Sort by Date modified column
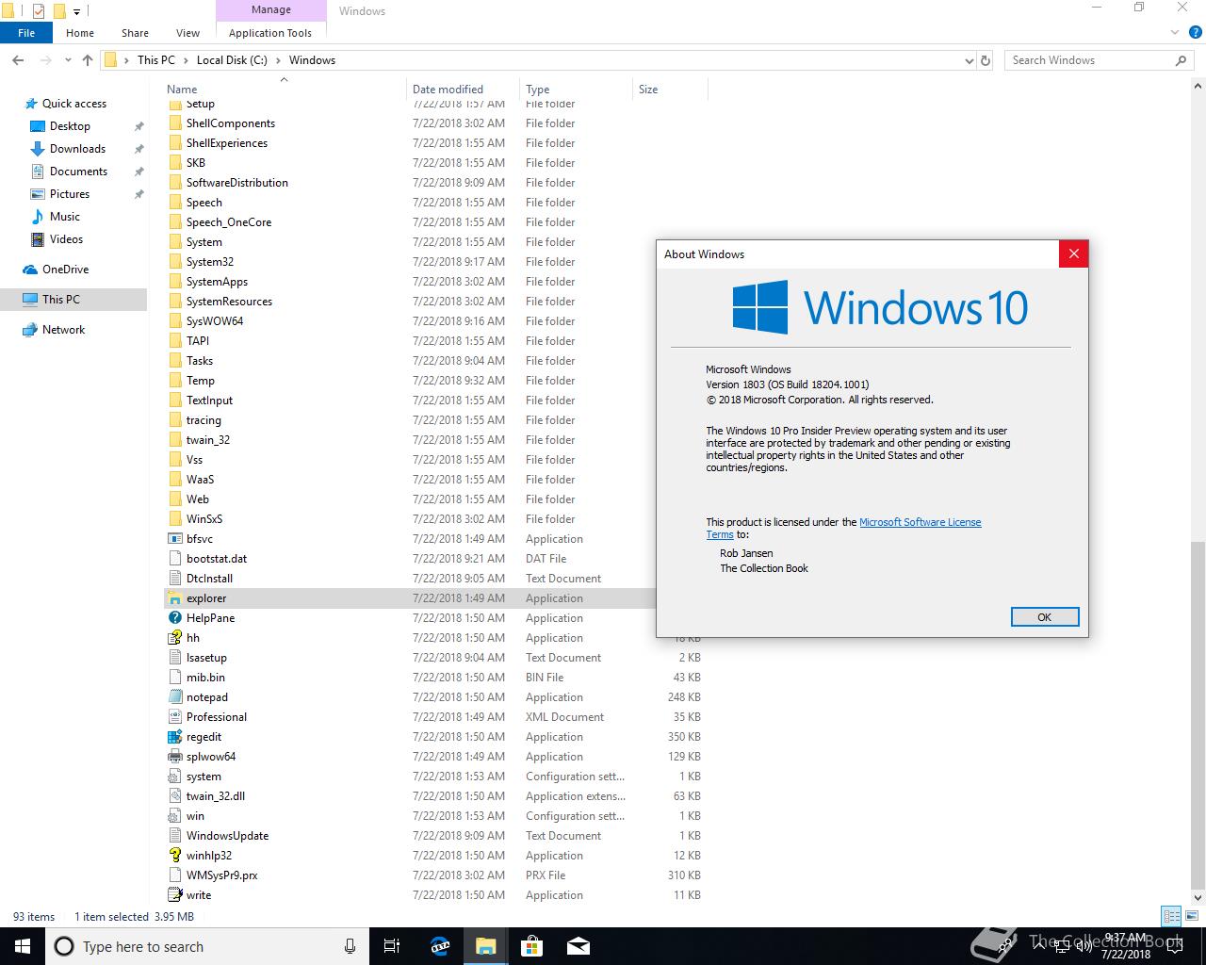Viewport: 1206px width, 965px height. click(x=463, y=90)
